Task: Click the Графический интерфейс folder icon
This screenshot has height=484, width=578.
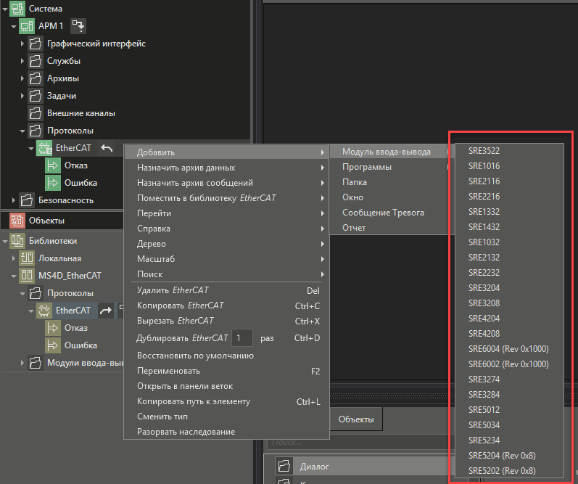Action: 36,44
